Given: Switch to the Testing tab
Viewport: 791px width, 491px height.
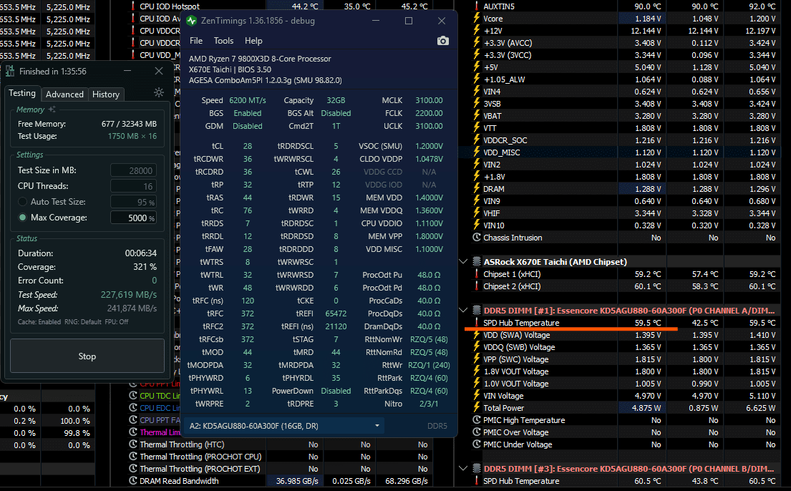Looking at the screenshot, I should pos(22,93).
